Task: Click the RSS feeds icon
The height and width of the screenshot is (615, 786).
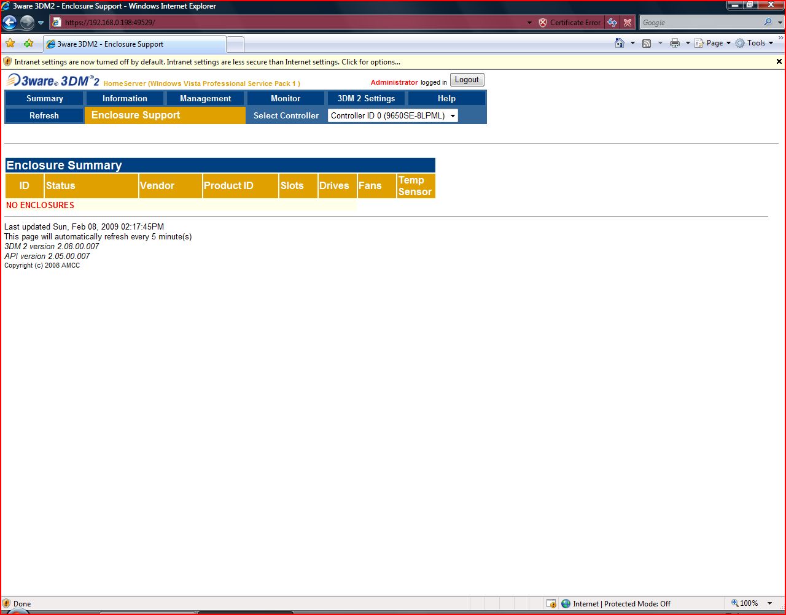Action: (647, 43)
